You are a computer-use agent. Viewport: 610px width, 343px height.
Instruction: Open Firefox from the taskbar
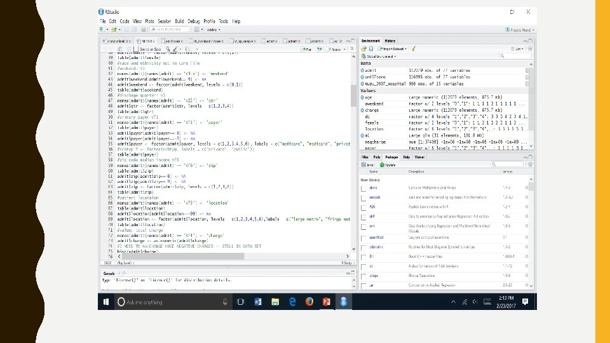pyautogui.click(x=309, y=302)
